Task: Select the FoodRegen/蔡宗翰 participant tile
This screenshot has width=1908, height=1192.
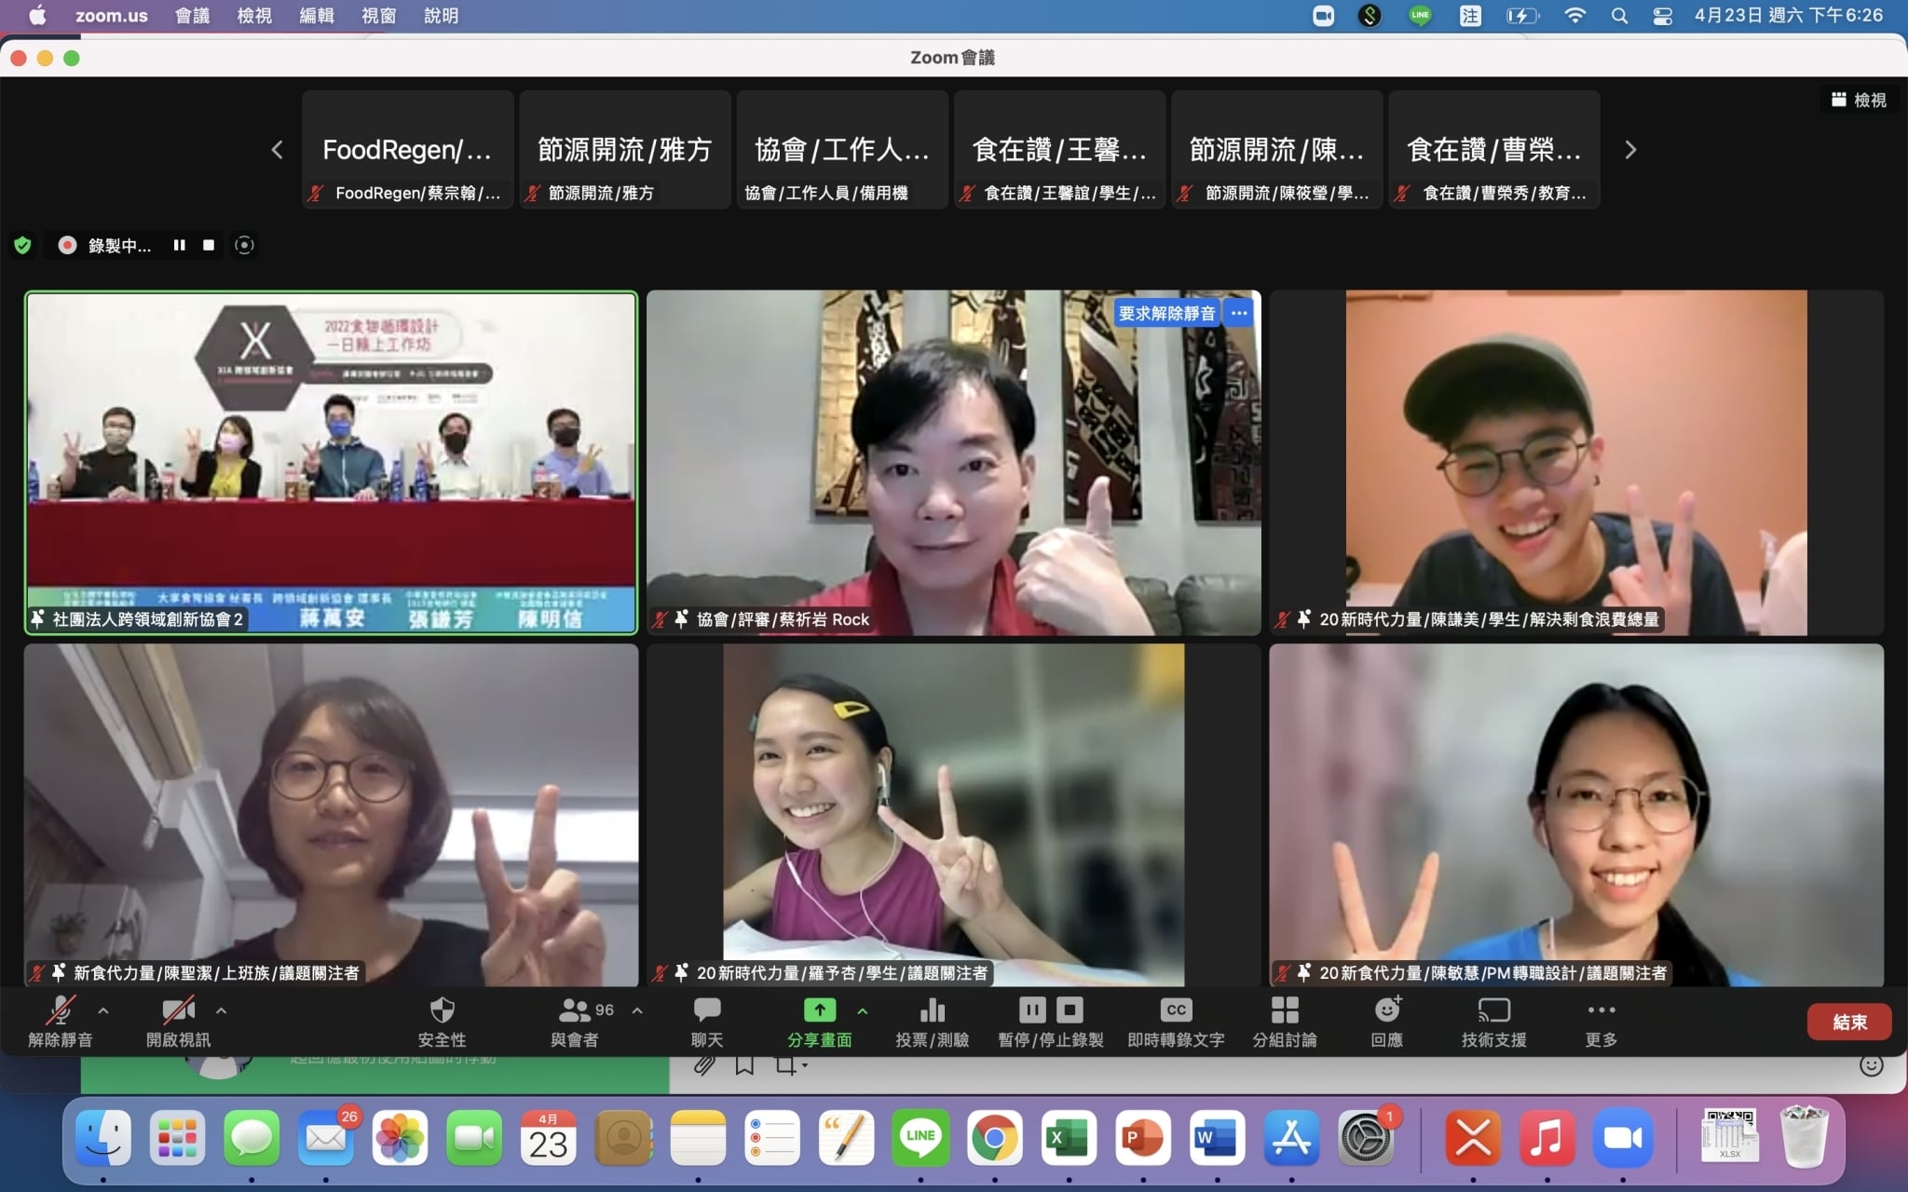Action: click(x=408, y=149)
